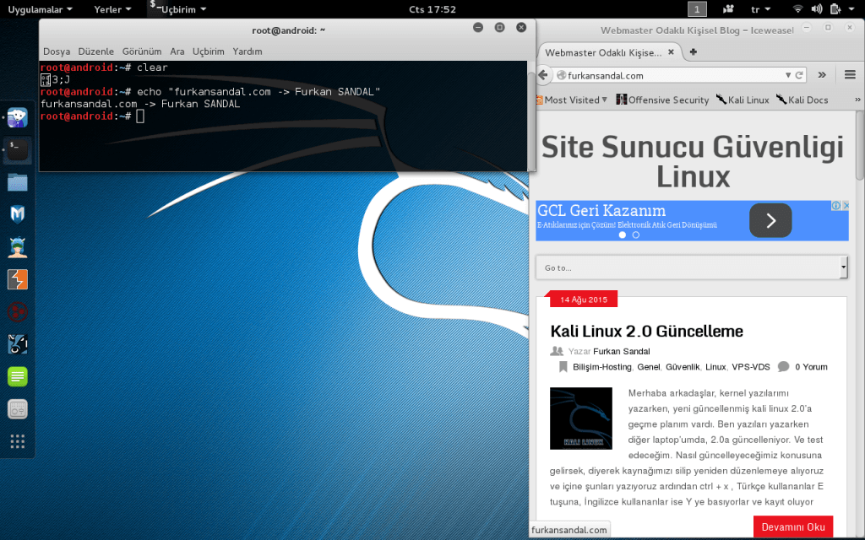Open Iceweasel browser from the dock
Viewport: 865px width, 540px height.
tap(18, 118)
